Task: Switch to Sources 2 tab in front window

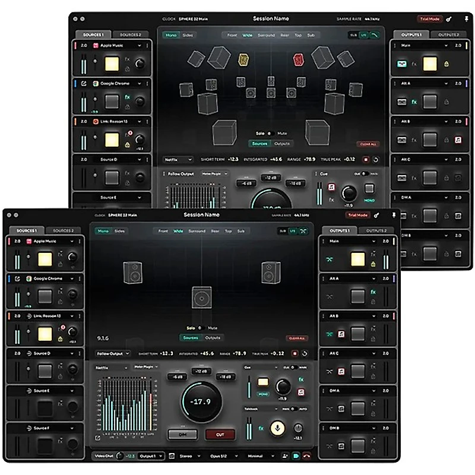Action: 63,230
